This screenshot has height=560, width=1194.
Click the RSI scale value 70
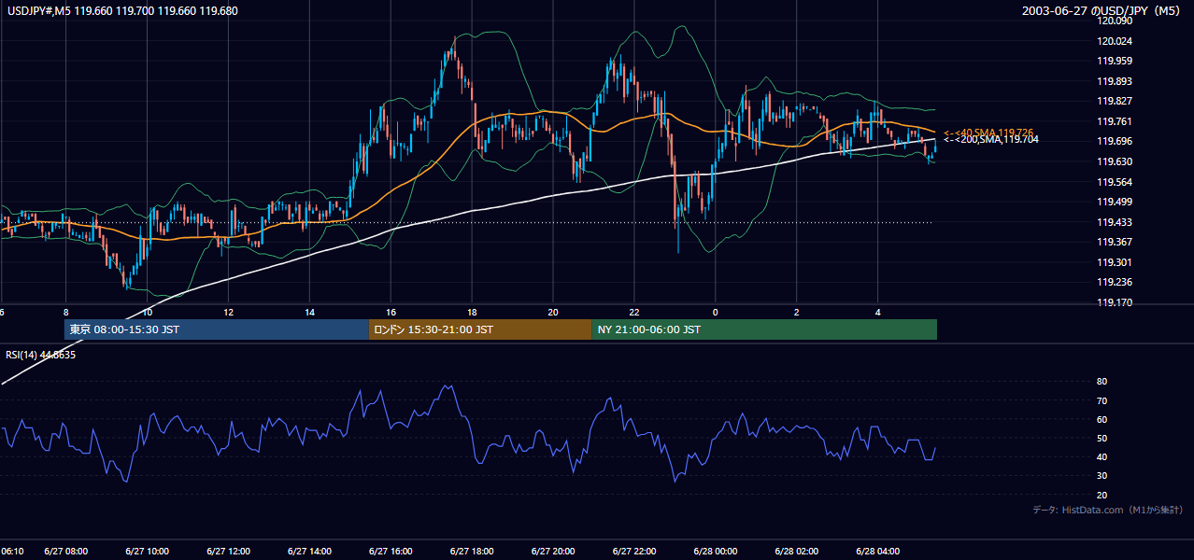coord(1102,400)
